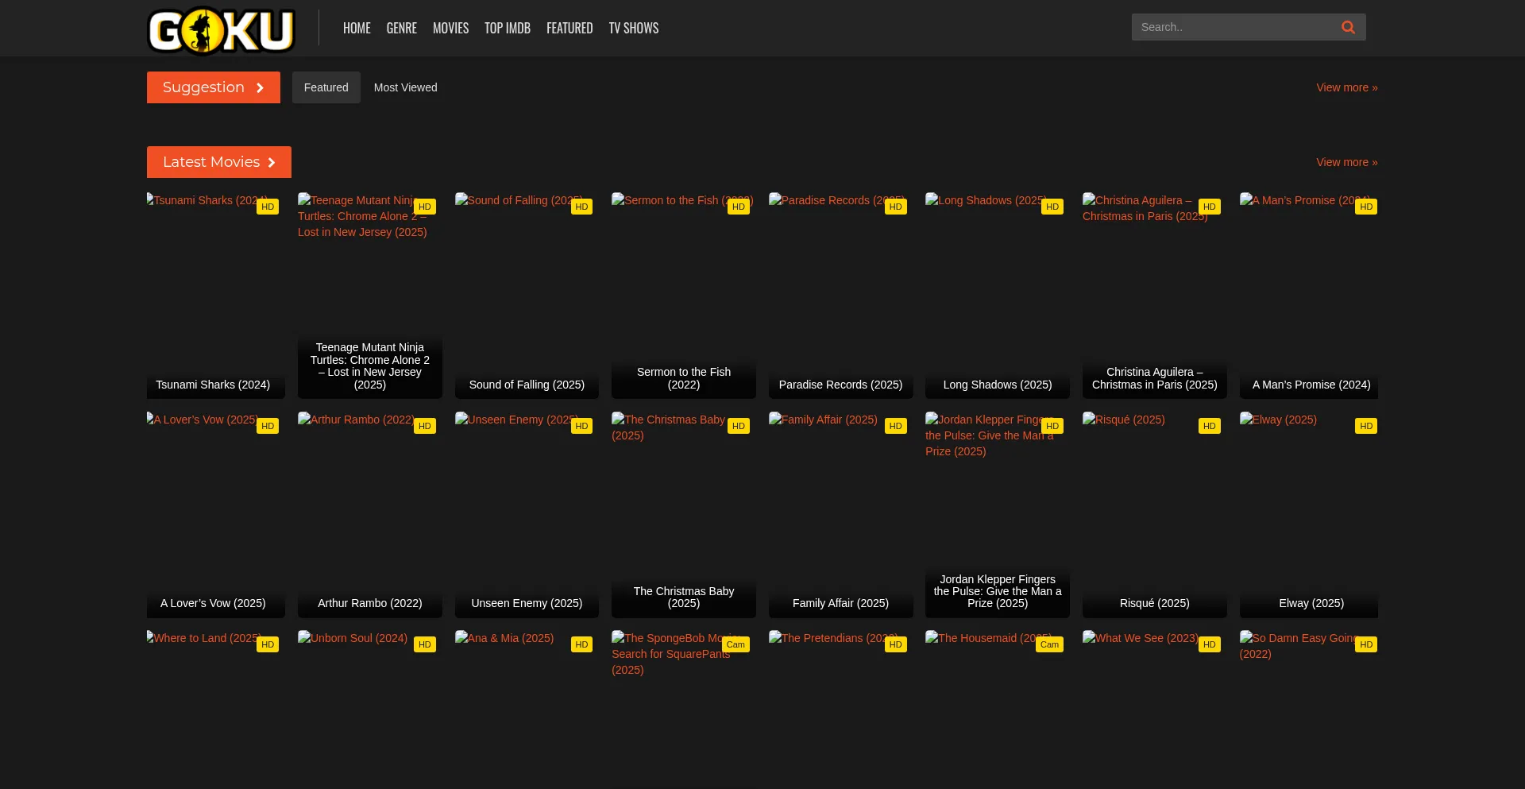Viewport: 1525px width, 789px height.
Task: Click the HD badge on Unborn Soul
Action: coord(424,644)
